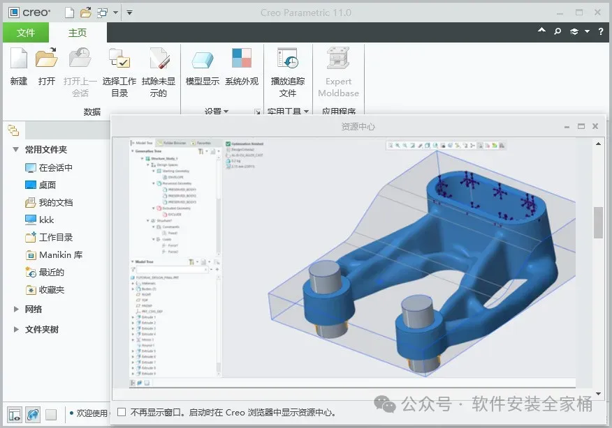The height and width of the screenshot is (428, 612).
Task: Expand the 文件夹树 section
Action: pos(16,330)
